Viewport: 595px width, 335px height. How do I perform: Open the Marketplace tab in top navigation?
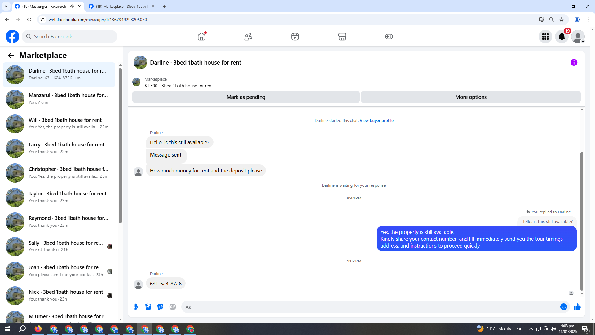point(342,37)
